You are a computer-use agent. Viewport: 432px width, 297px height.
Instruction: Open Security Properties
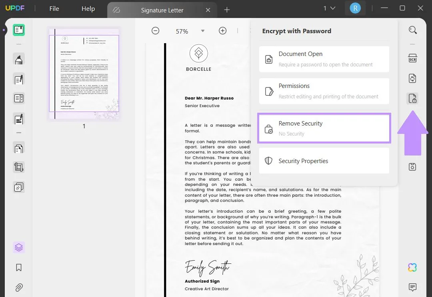click(x=324, y=161)
